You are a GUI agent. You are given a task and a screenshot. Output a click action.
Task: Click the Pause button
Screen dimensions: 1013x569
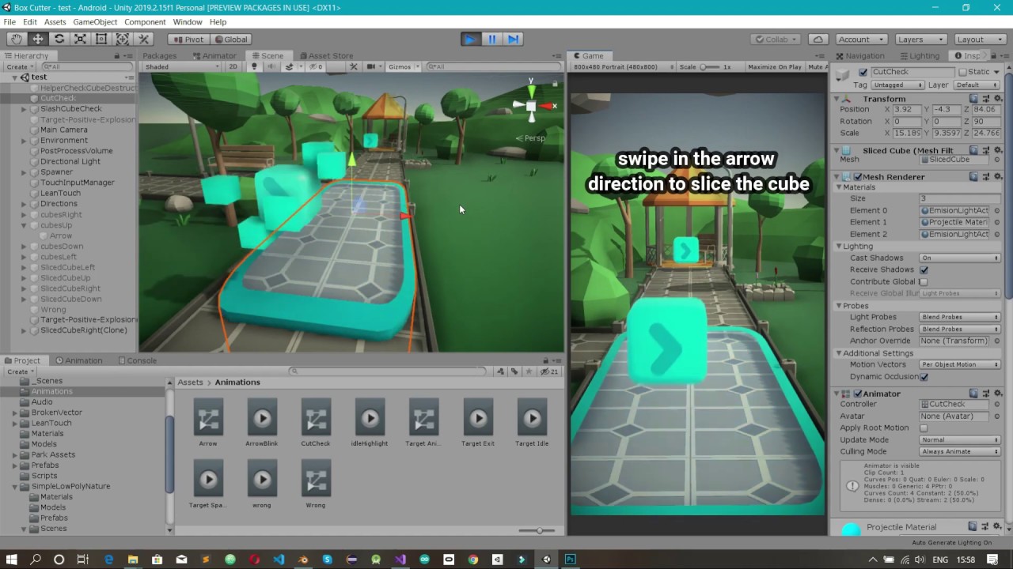491,39
